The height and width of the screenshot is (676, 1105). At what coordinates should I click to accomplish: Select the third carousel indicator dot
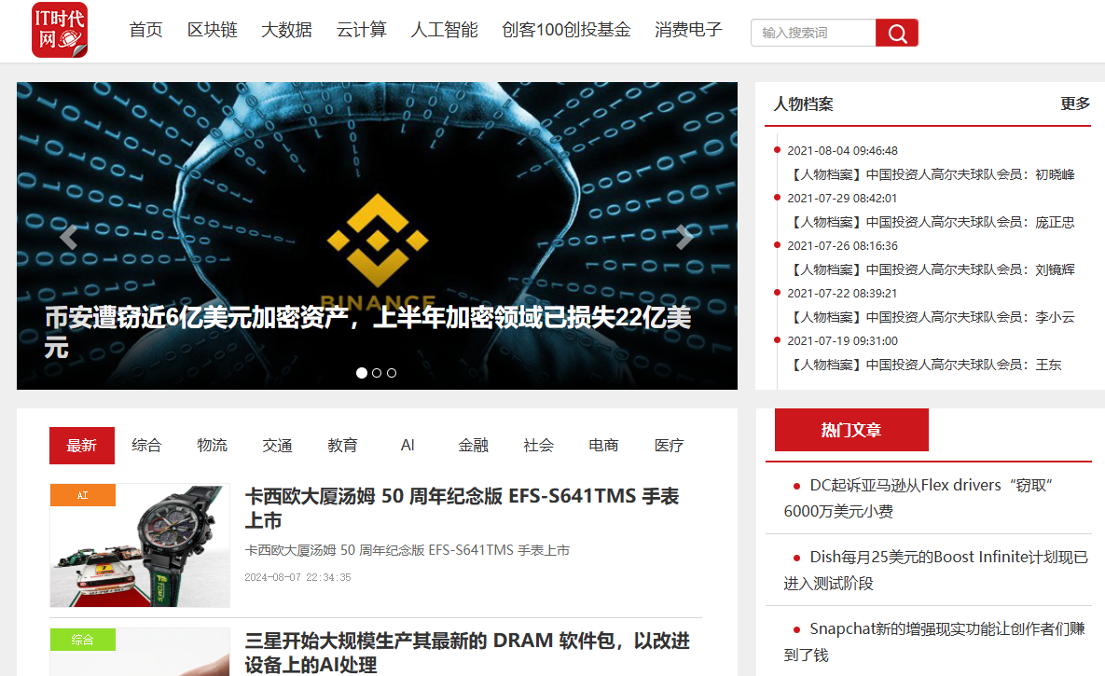[392, 373]
